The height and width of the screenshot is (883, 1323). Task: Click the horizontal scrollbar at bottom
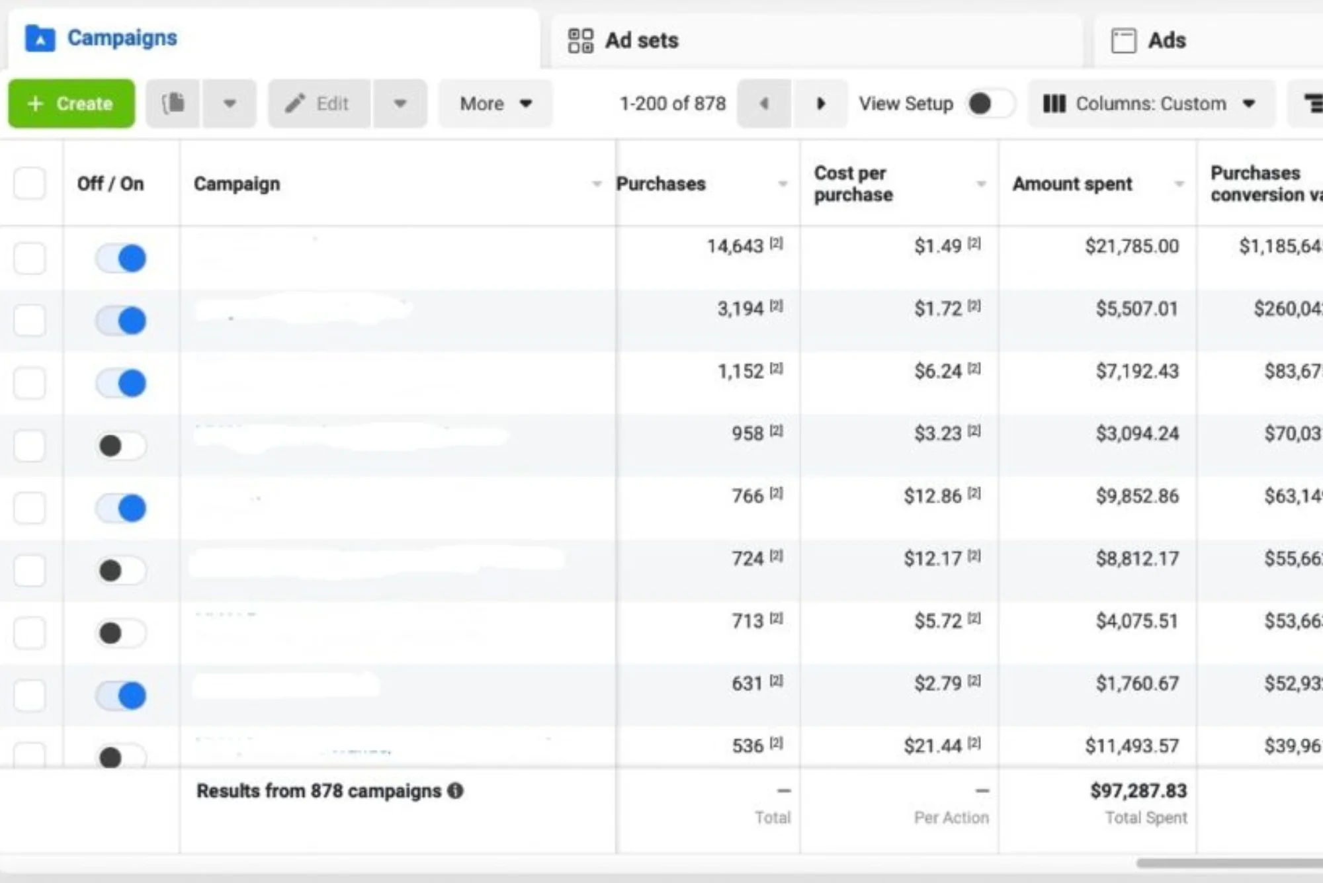pyautogui.click(x=1229, y=862)
